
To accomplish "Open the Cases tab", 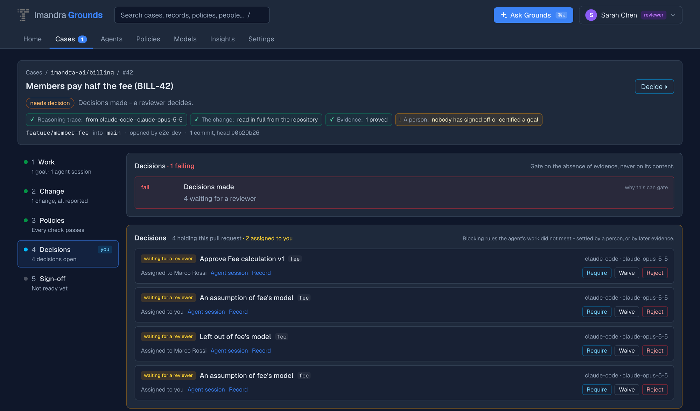I will (x=71, y=39).
